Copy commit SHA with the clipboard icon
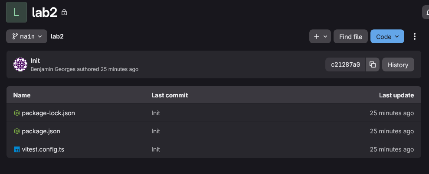 coord(373,65)
